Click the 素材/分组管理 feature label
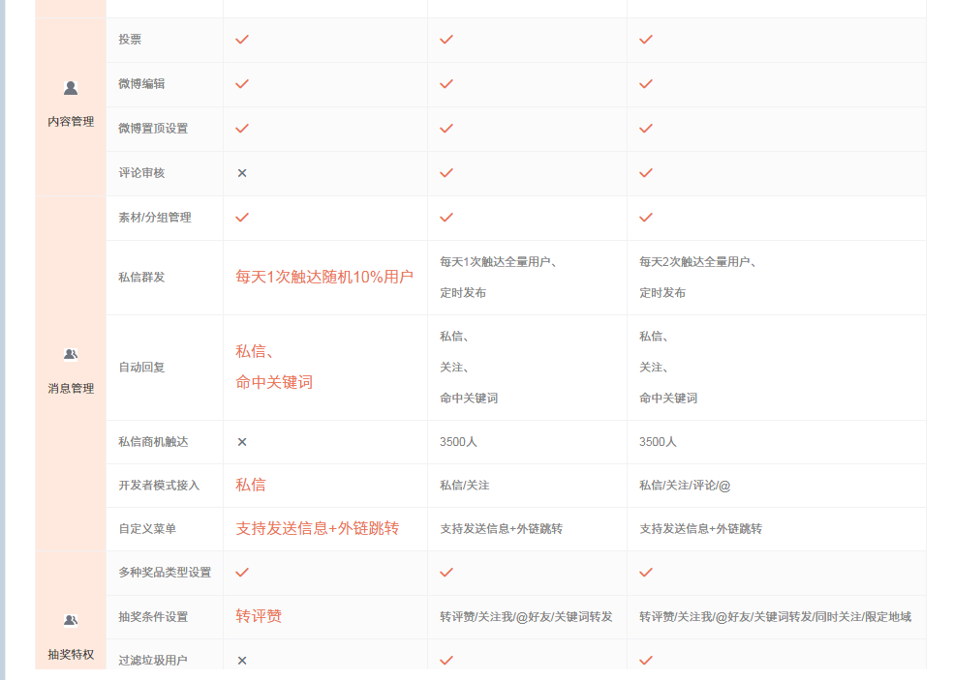Viewport: 953px width, 680px height. pyautogui.click(x=154, y=218)
